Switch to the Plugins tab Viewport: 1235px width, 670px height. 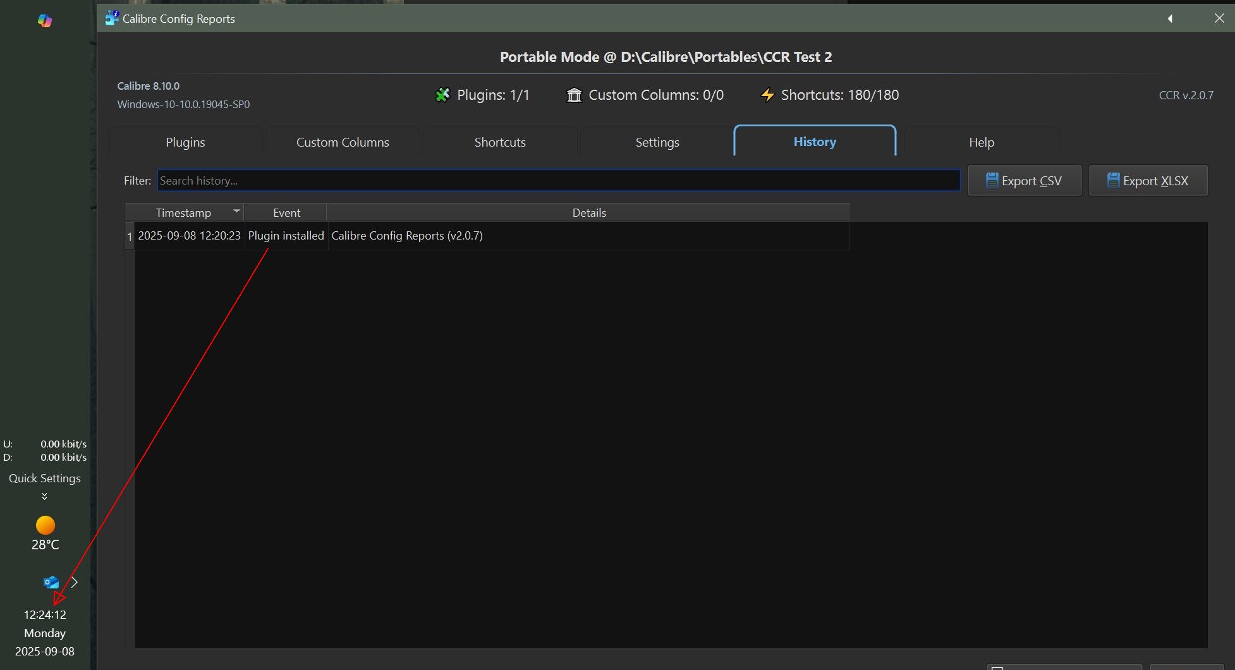click(185, 142)
